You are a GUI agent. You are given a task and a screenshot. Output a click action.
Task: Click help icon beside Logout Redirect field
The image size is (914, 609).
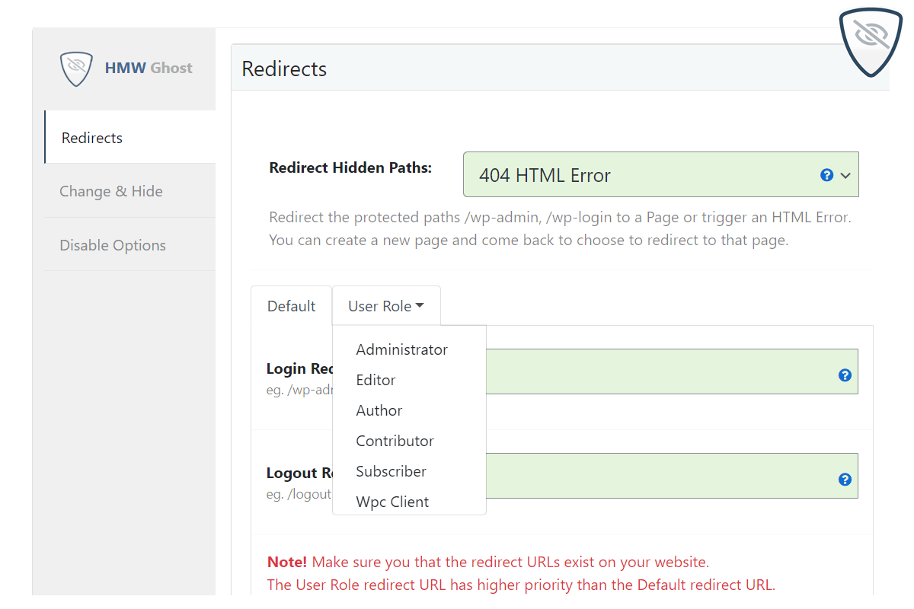(x=845, y=480)
